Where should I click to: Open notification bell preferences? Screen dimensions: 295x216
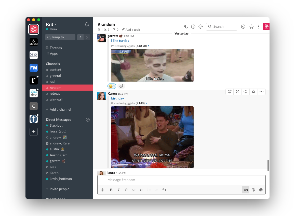87,24
